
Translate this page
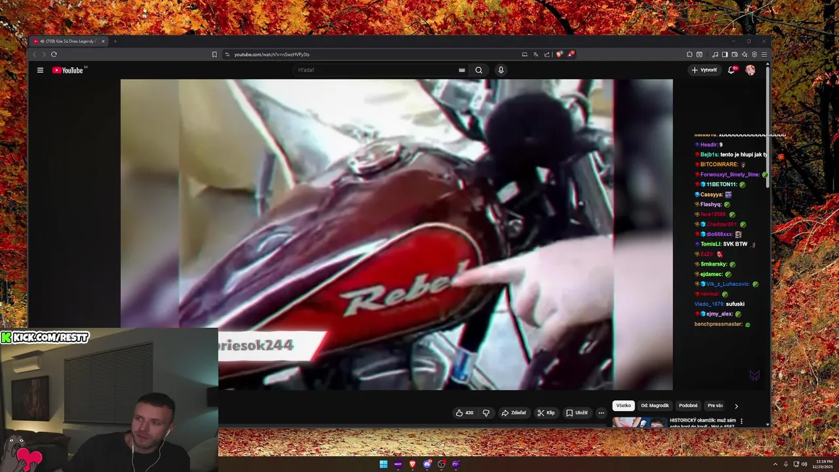[x=536, y=54]
